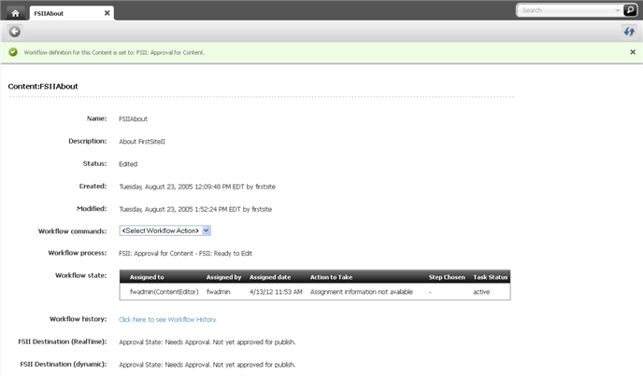Click the Modified date text
This screenshot has width=643, height=376.
(x=195, y=209)
